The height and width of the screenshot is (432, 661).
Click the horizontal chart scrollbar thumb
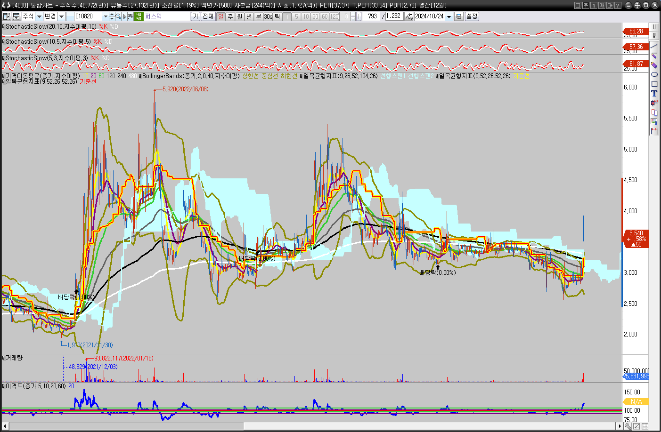[127, 426]
